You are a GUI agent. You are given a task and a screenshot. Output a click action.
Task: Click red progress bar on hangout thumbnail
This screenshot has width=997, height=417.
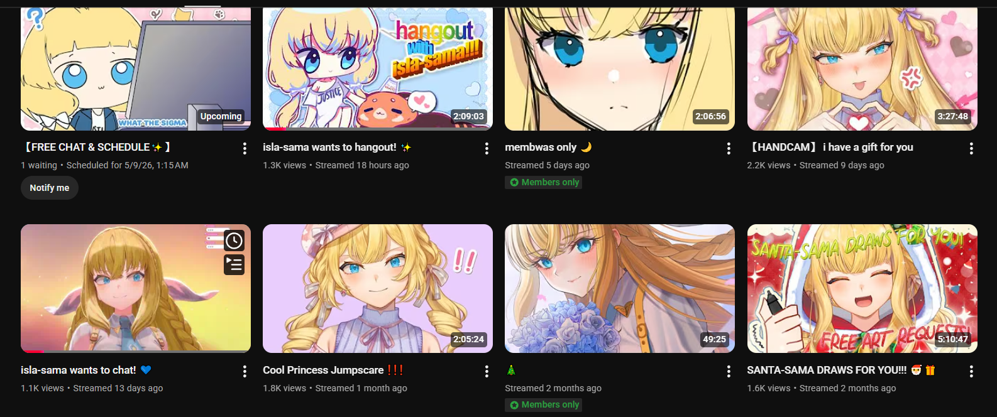point(275,129)
